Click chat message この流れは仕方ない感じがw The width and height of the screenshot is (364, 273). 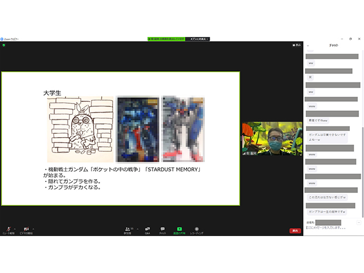pyautogui.click(x=327, y=197)
